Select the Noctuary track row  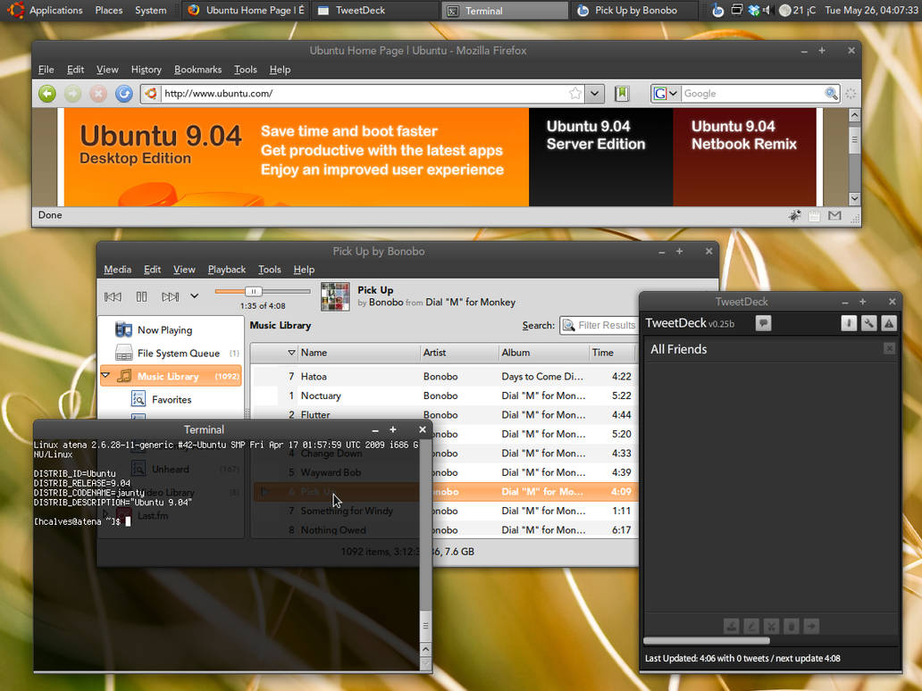click(x=444, y=396)
